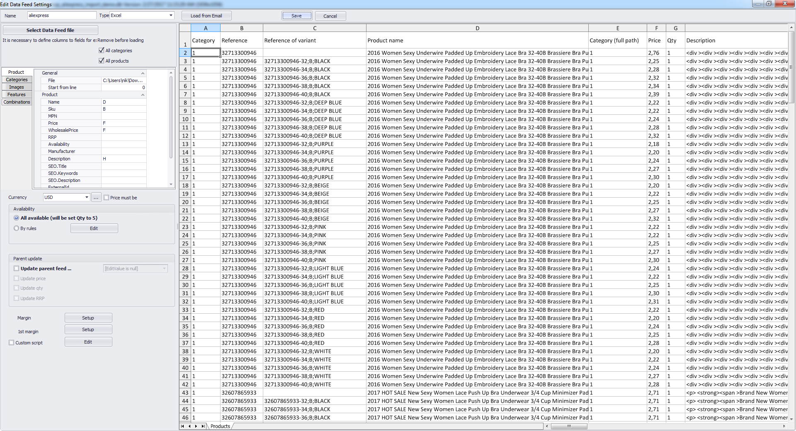796x431 pixels.
Task: Enable the Price must be checkbox
Action: coord(107,198)
